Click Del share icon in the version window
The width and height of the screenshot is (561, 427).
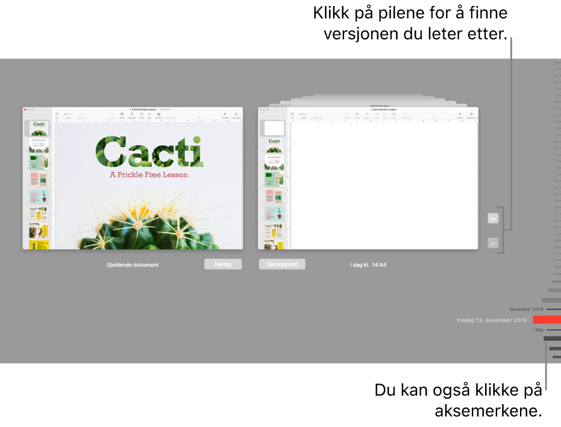[x=434, y=115]
